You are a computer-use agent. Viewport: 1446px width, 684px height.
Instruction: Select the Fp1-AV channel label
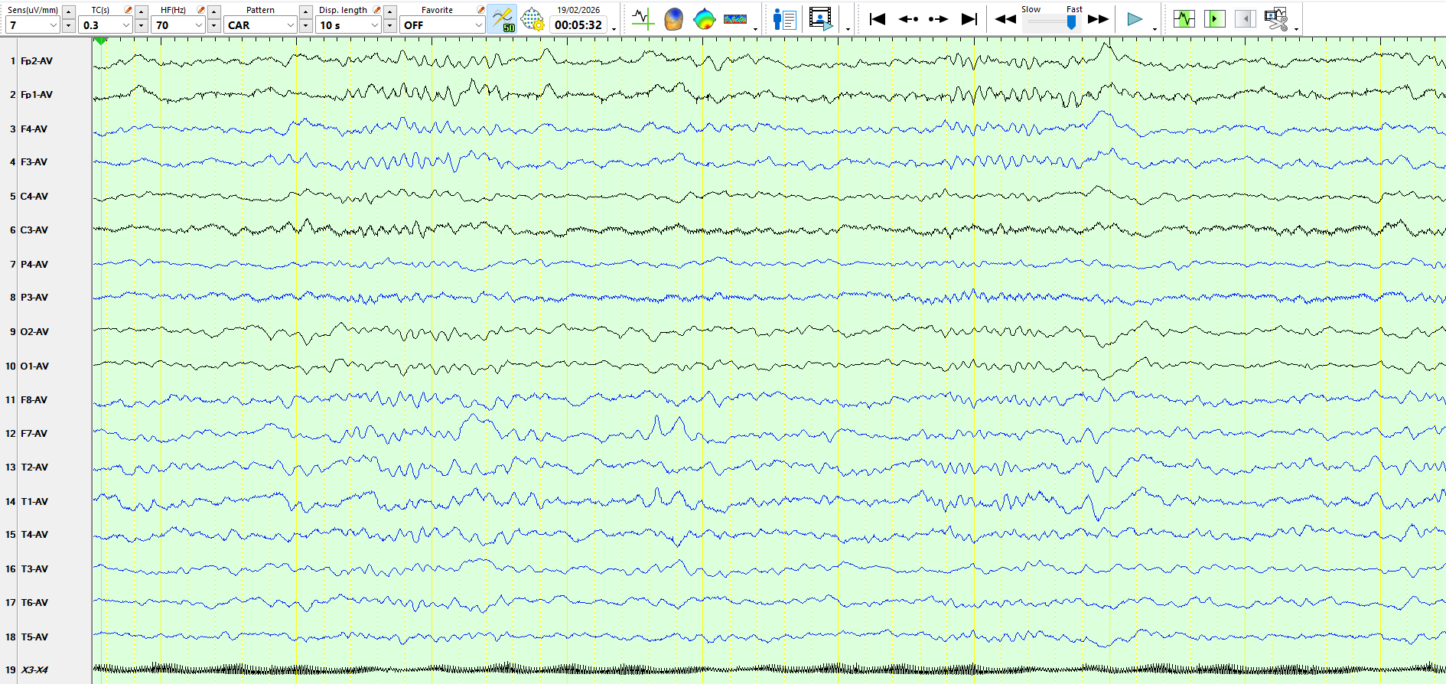[x=37, y=95]
